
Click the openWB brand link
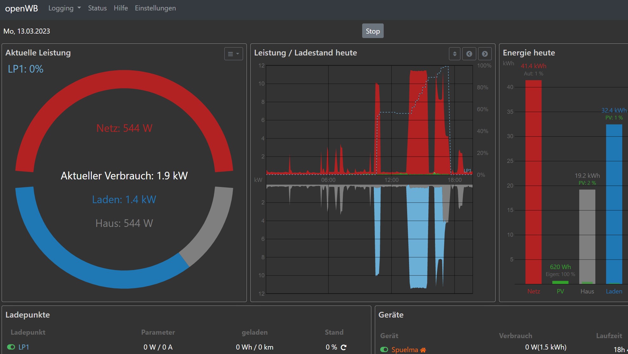click(x=22, y=8)
